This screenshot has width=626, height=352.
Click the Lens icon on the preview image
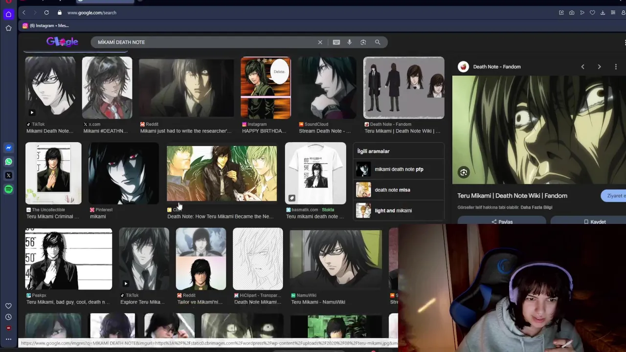464,172
